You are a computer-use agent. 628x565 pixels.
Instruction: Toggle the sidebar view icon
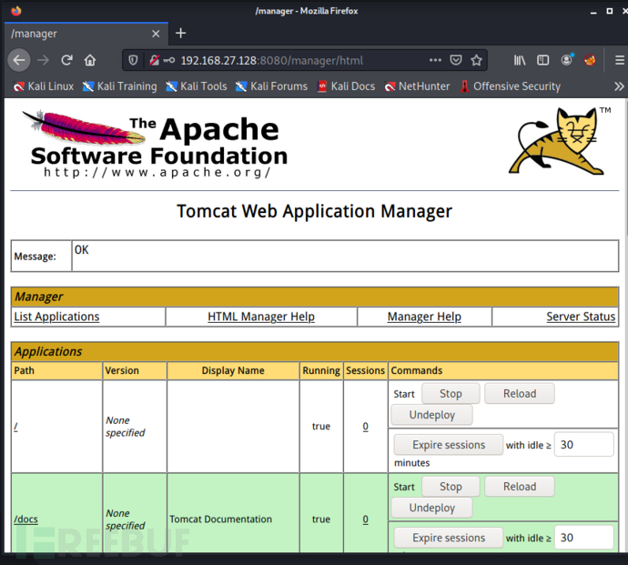click(x=543, y=60)
